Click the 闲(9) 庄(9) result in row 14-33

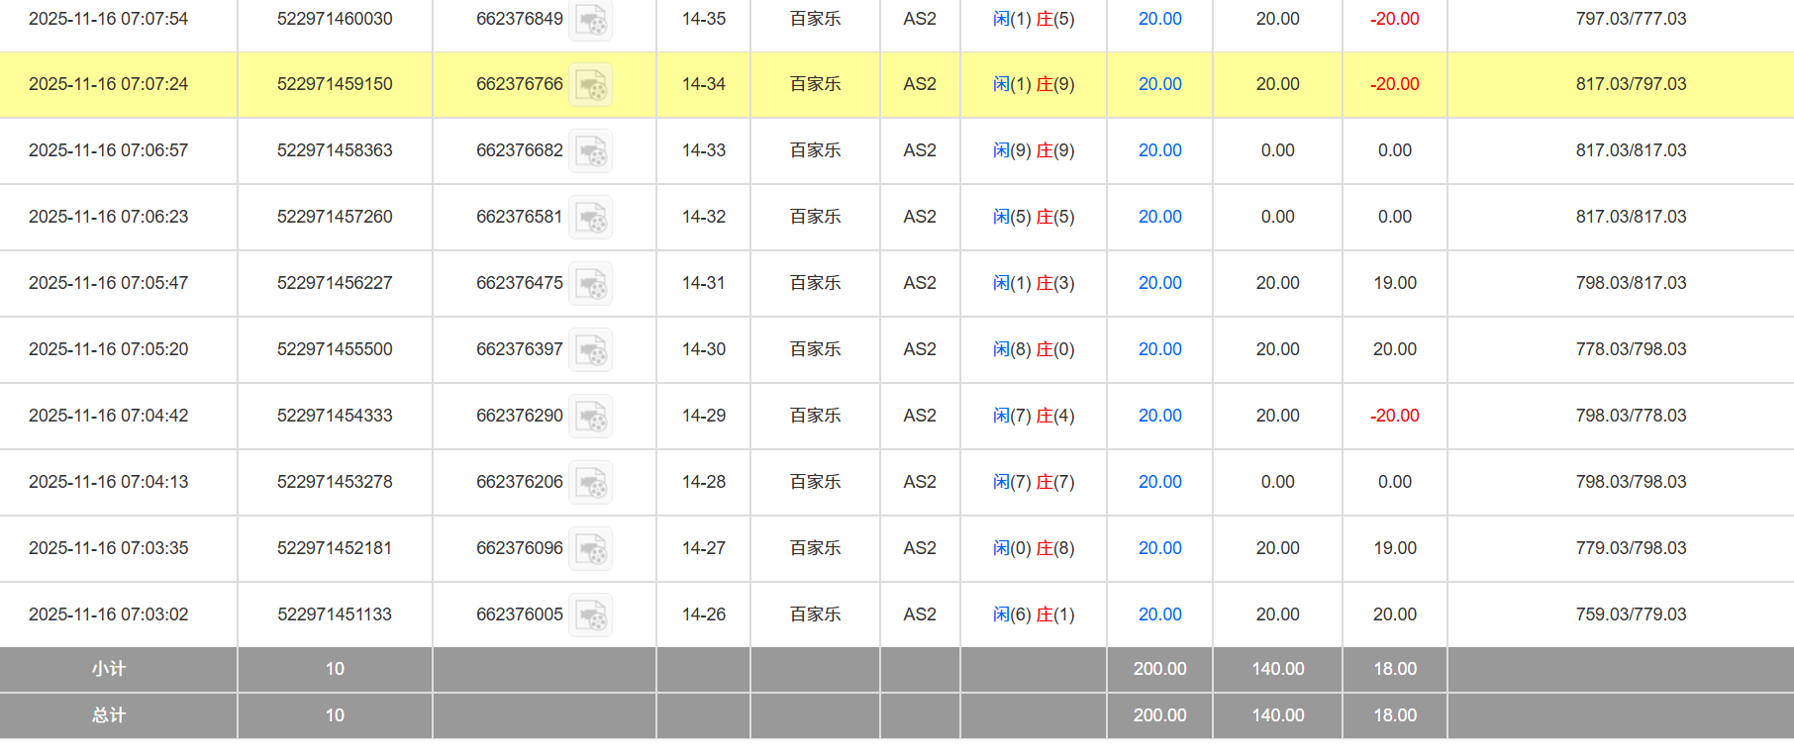[1033, 150]
